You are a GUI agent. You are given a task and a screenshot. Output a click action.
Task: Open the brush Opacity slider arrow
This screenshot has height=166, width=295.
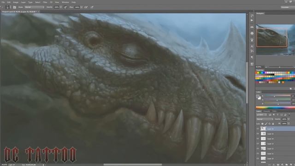(x=61, y=7)
